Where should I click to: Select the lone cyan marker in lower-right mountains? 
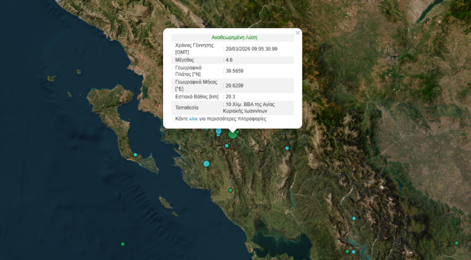[x=354, y=218]
